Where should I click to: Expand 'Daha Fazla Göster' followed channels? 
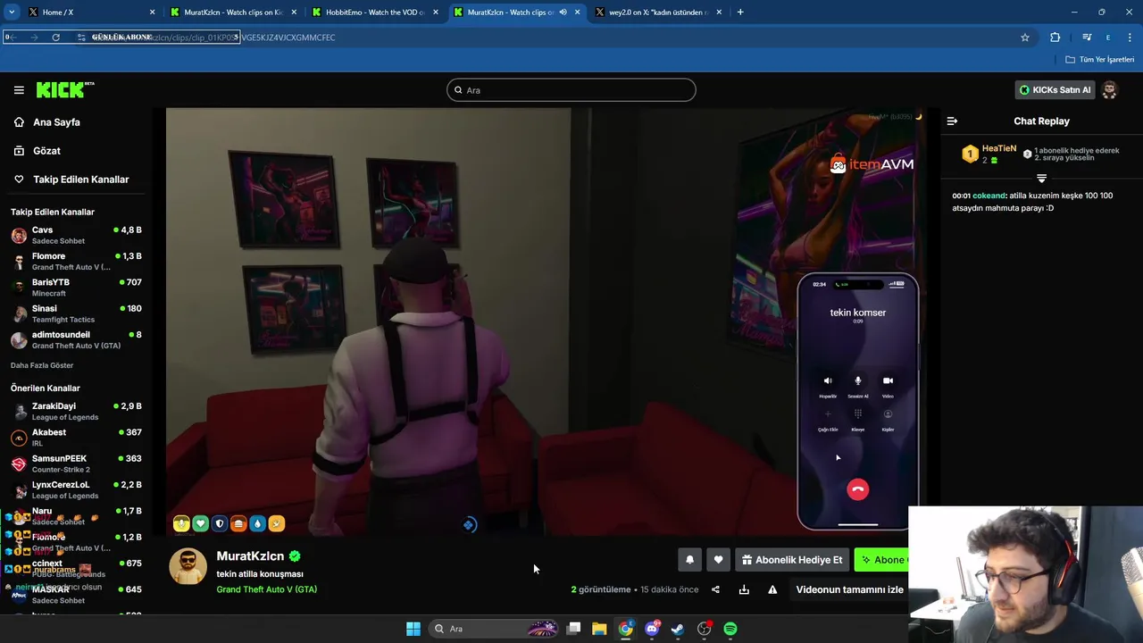(x=42, y=365)
